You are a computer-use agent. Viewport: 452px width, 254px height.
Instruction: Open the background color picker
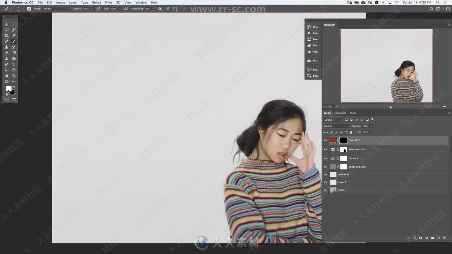click(x=13, y=93)
